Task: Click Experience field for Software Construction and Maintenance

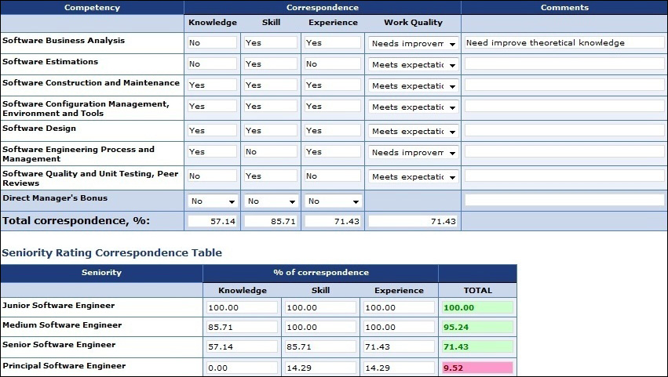Action: coord(333,85)
